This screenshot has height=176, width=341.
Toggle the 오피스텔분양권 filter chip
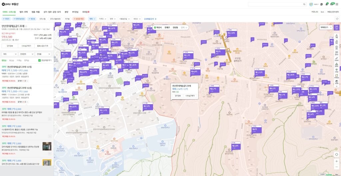55,19
